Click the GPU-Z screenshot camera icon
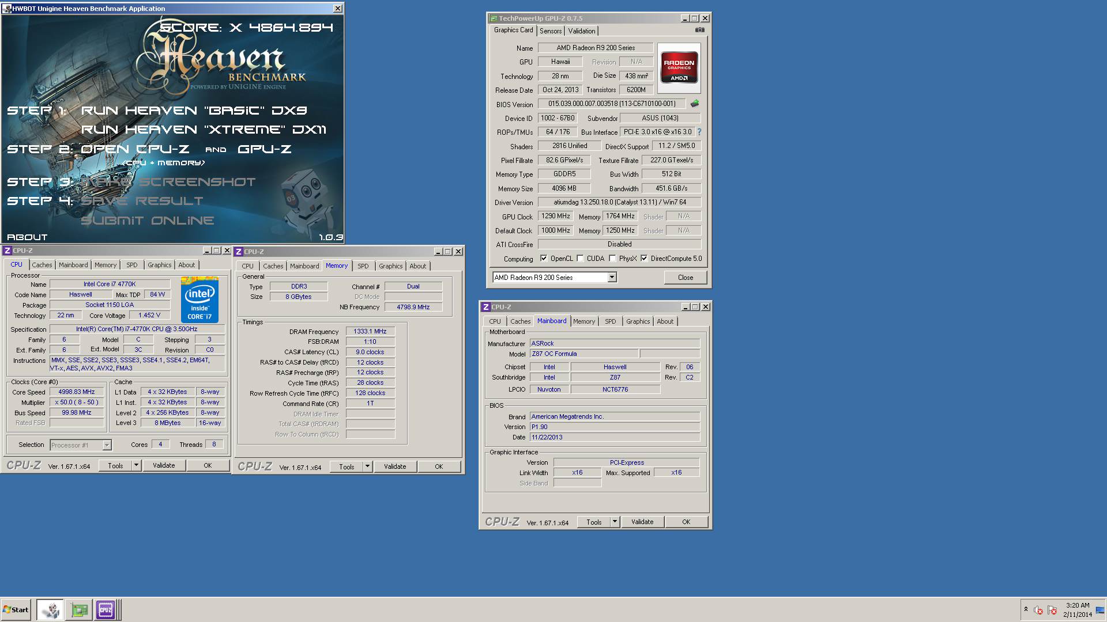Image resolution: width=1107 pixels, height=622 pixels. click(x=699, y=30)
